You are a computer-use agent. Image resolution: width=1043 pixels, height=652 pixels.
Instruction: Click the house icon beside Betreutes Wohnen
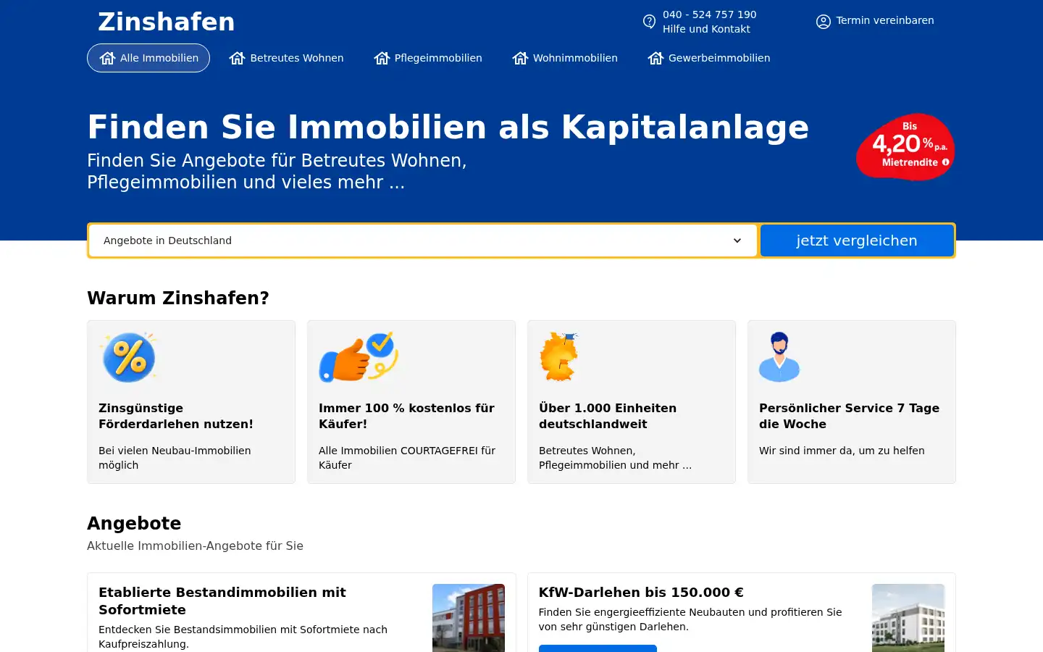[x=238, y=58]
